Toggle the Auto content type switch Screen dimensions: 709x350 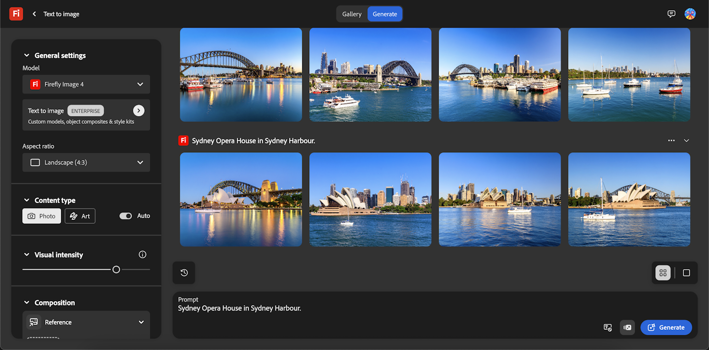tap(126, 216)
